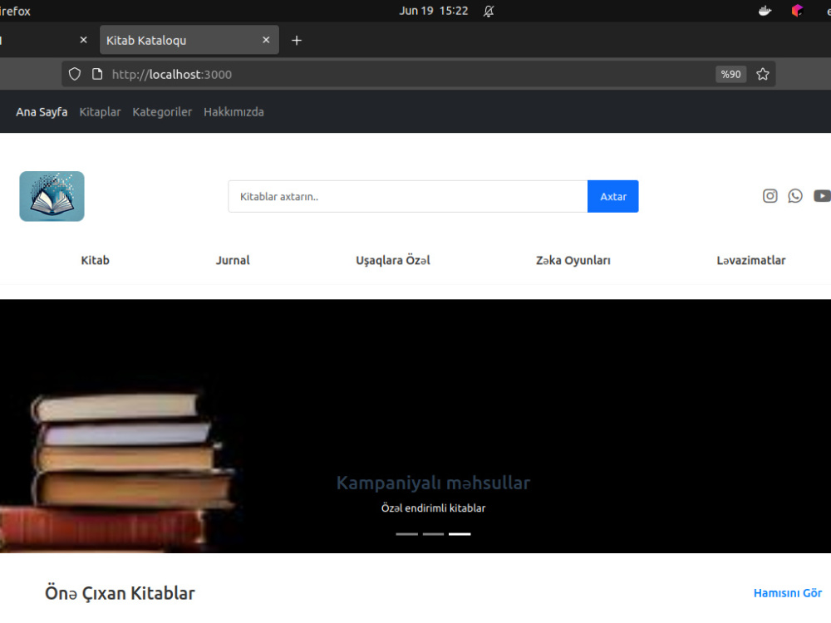Switch to Kitab Kataloqu tab
831x623 pixels.
pyautogui.click(x=189, y=40)
